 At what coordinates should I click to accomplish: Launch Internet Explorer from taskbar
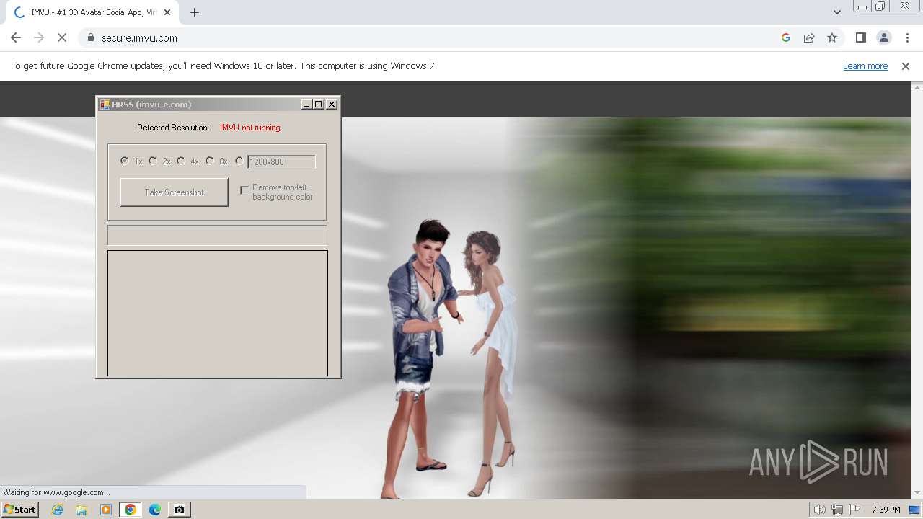point(58,510)
